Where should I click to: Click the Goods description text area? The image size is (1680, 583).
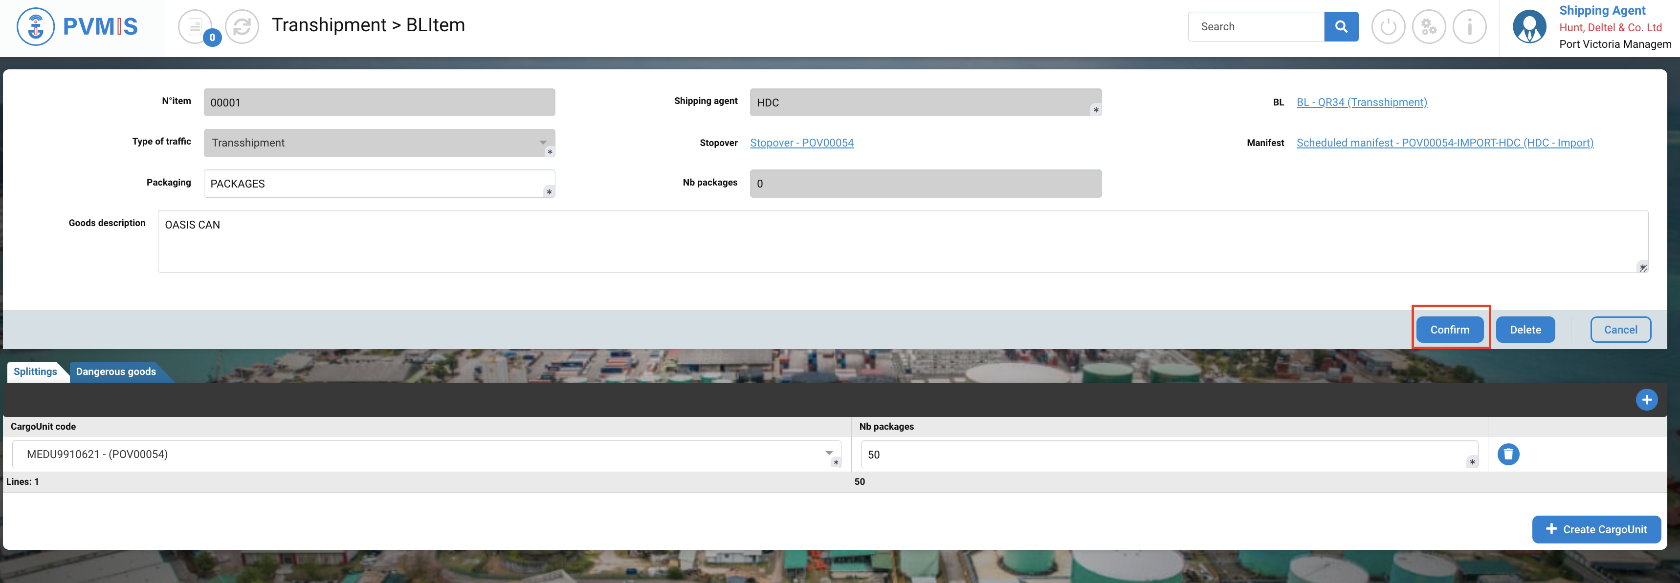902,241
